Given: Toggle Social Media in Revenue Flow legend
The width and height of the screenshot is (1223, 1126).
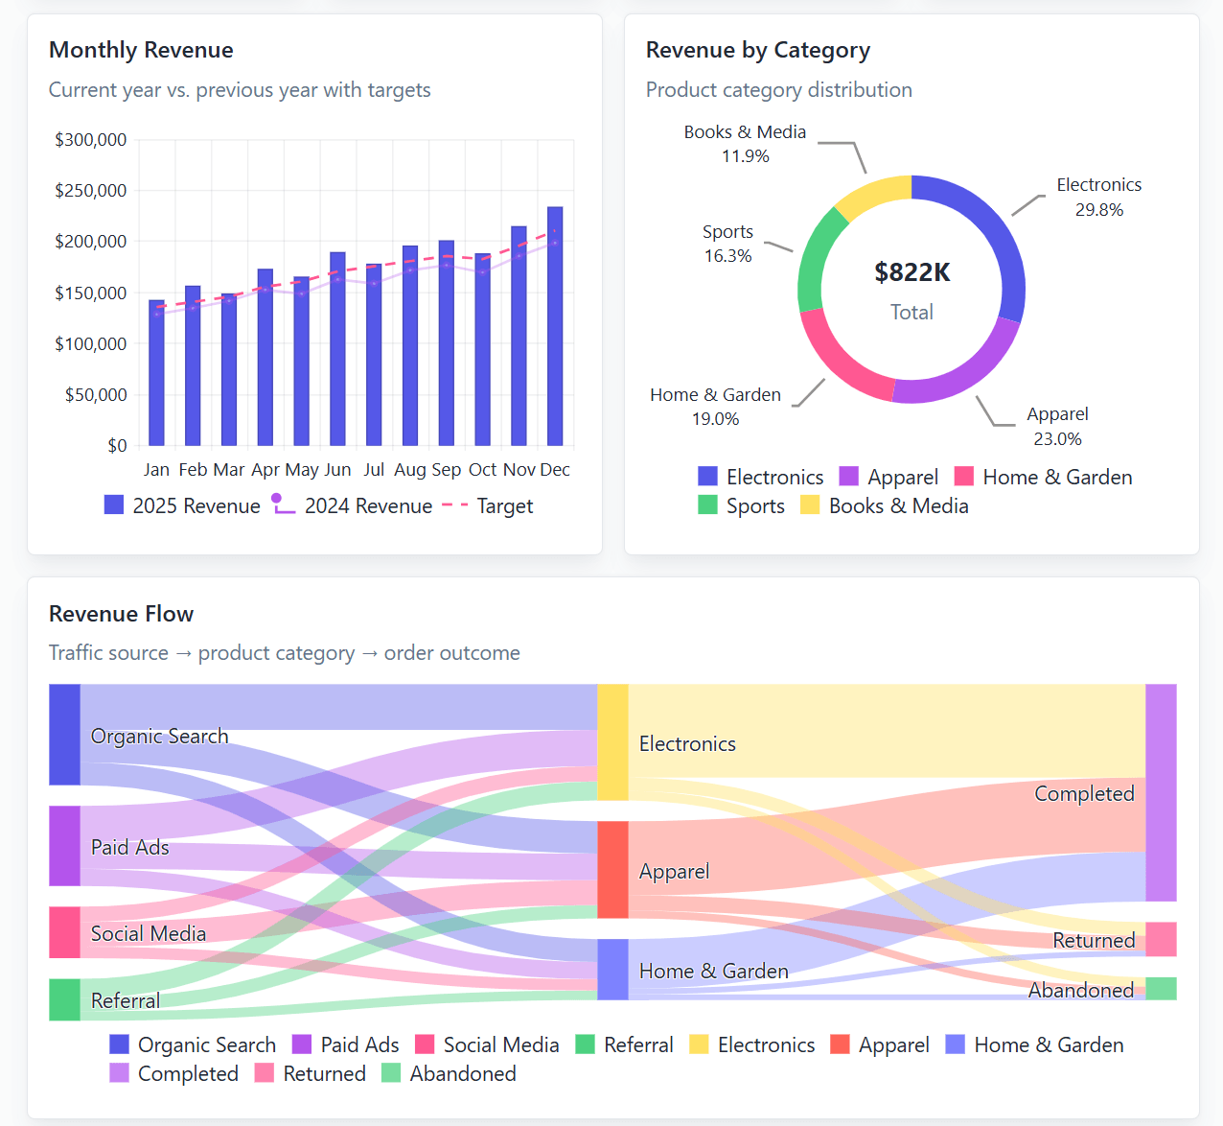Looking at the screenshot, I should pos(487,1044).
